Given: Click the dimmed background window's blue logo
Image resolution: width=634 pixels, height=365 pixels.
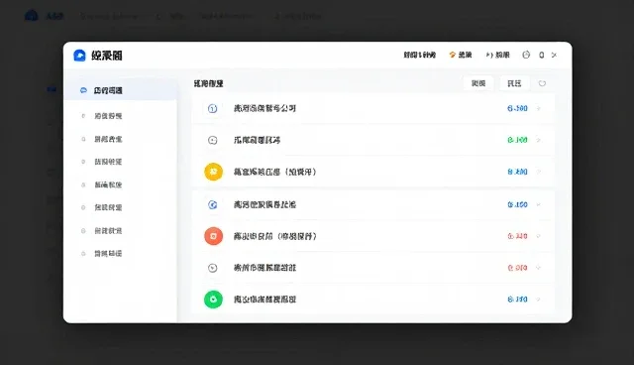Looking at the screenshot, I should [31, 16].
